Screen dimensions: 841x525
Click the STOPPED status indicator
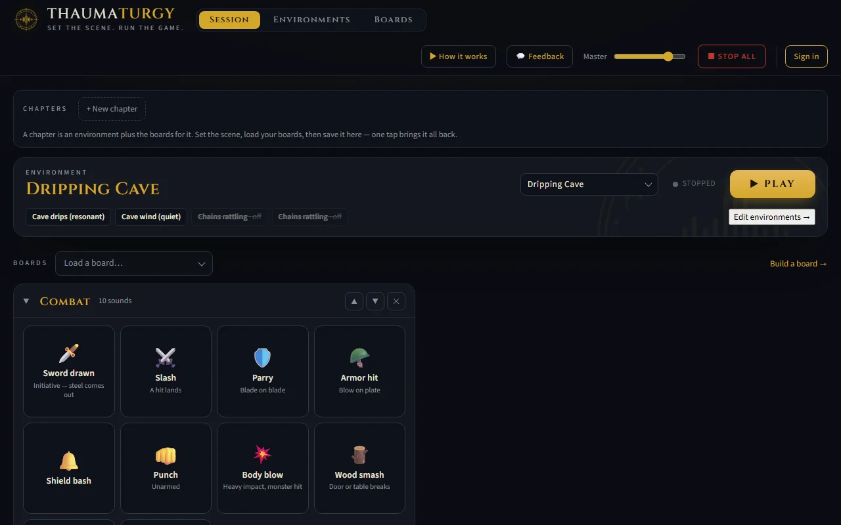(694, 184)
